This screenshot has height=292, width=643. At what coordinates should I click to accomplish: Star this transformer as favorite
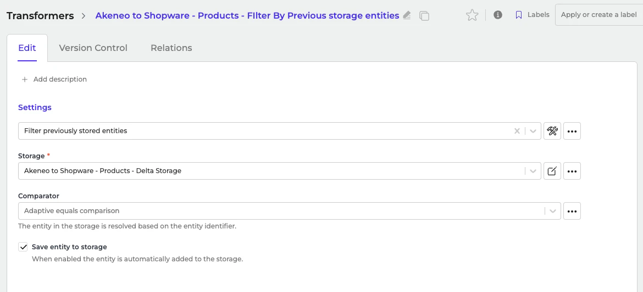point(472,15)
